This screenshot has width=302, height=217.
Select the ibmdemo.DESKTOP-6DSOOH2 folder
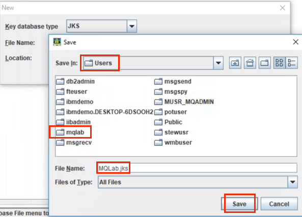click(x=104, y=112)
